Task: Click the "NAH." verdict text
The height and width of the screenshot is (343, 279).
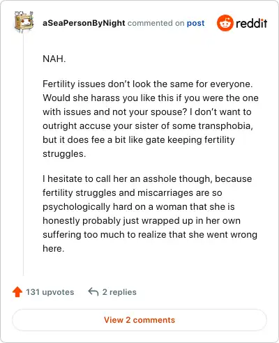Action: pyautogui.click(x=54, y=59)
